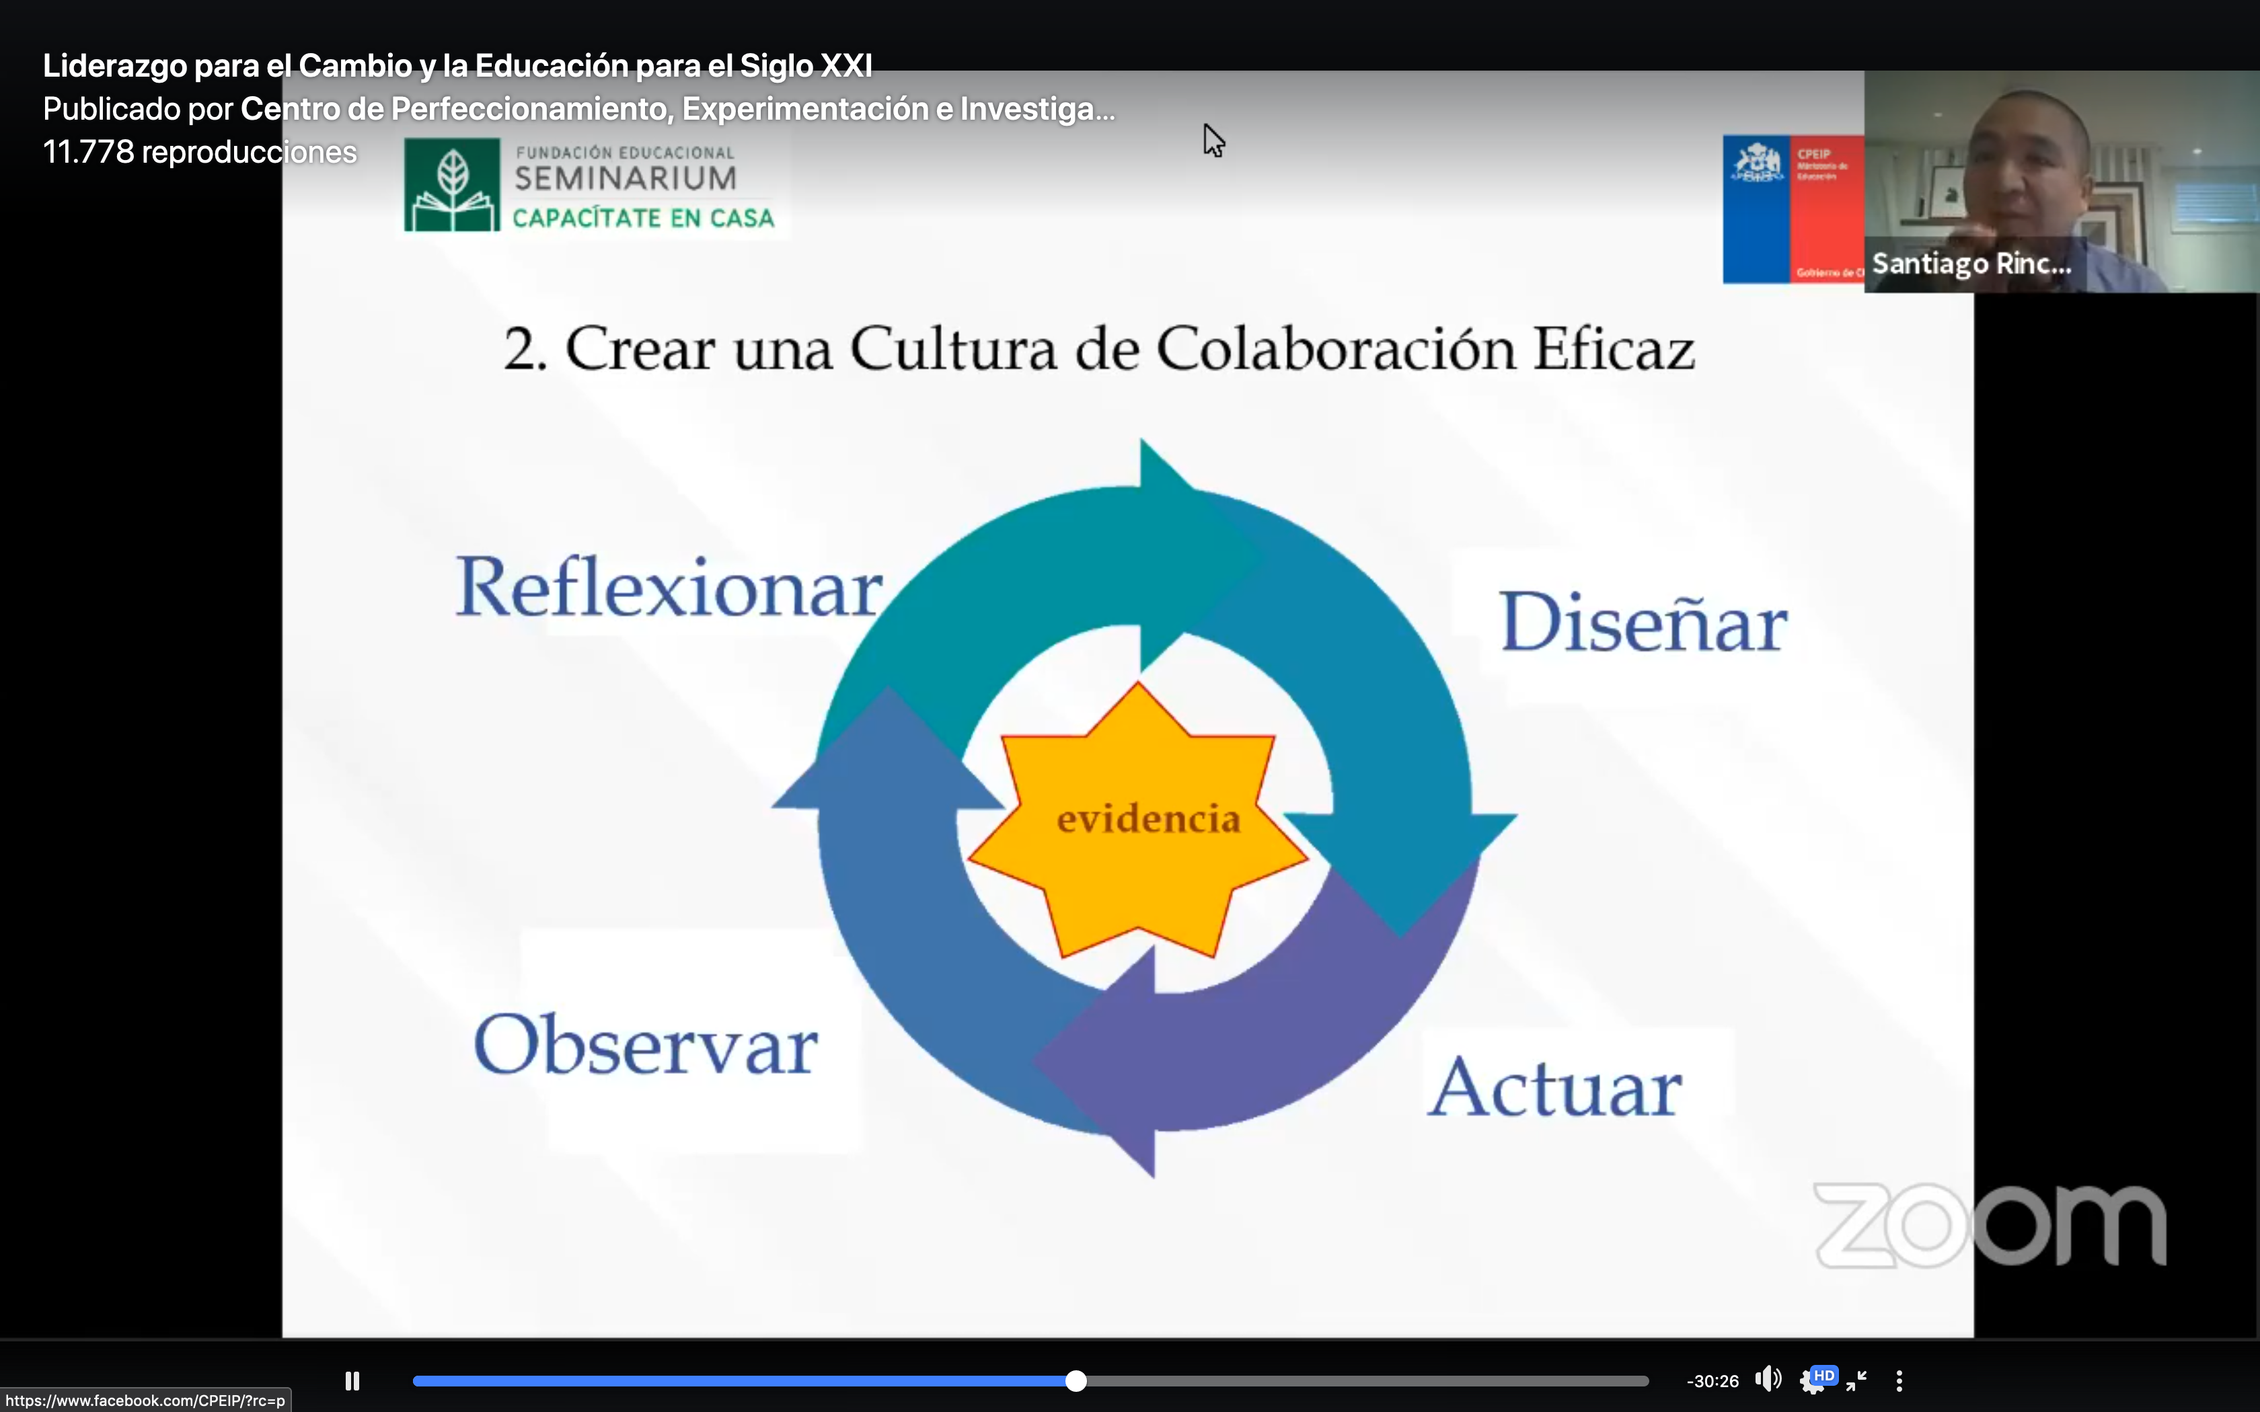Click the video progress scrubber handle
Viewport: 2260px width, 1412px height.
tap(1076, 1380)
